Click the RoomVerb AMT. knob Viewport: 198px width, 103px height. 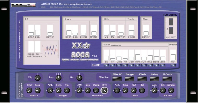tap(79, 90)
